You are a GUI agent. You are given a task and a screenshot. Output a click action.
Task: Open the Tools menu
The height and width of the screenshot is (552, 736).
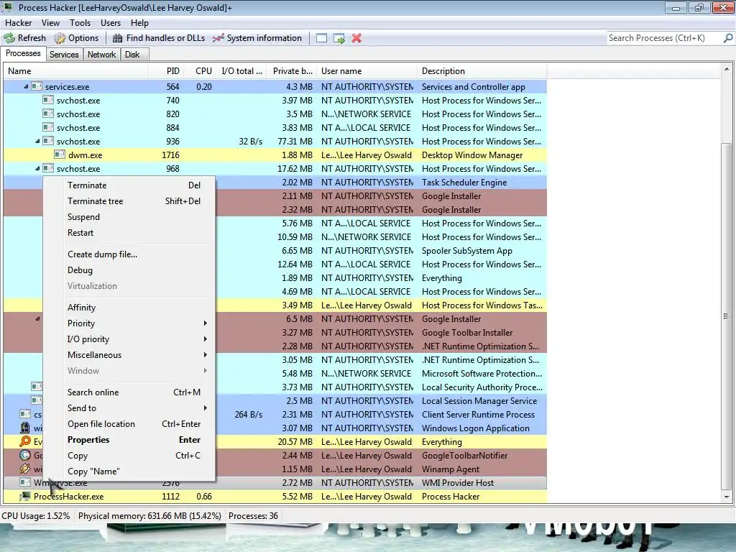(80, 22)
